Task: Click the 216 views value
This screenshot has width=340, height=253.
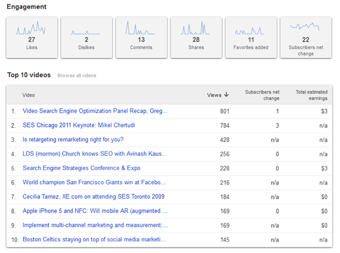Action: point(224,183)
